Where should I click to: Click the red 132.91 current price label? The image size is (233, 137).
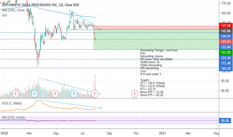[x=226, y=42]
